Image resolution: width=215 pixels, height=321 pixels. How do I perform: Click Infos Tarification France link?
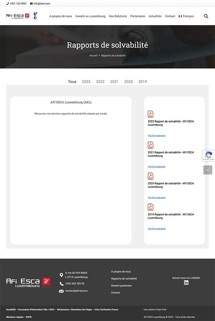(x=106, y=310)
